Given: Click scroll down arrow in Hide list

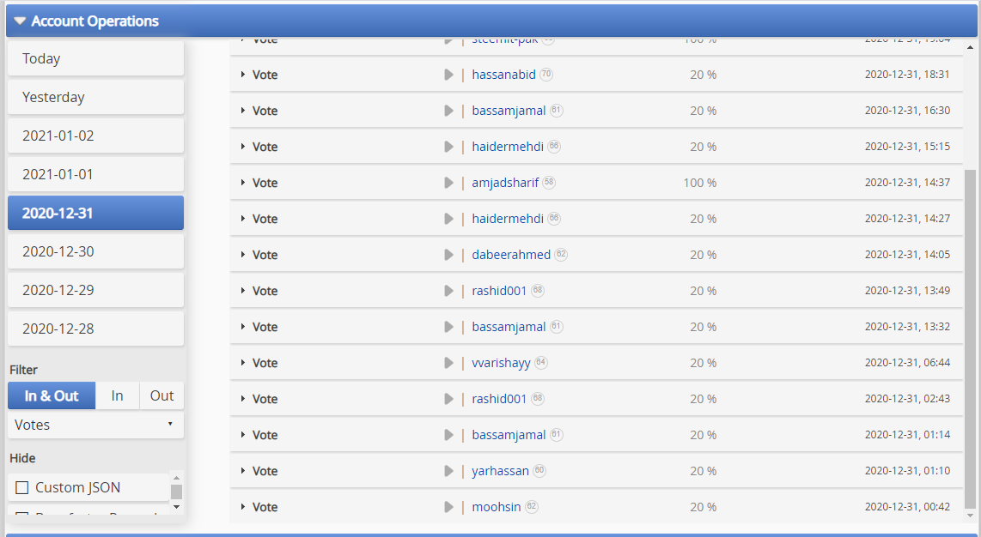Looking at the screenshot, I should coord(176,507).
